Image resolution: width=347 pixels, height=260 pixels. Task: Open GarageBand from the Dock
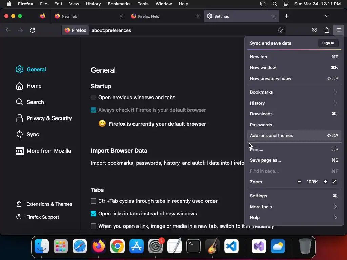pos(212,246)
